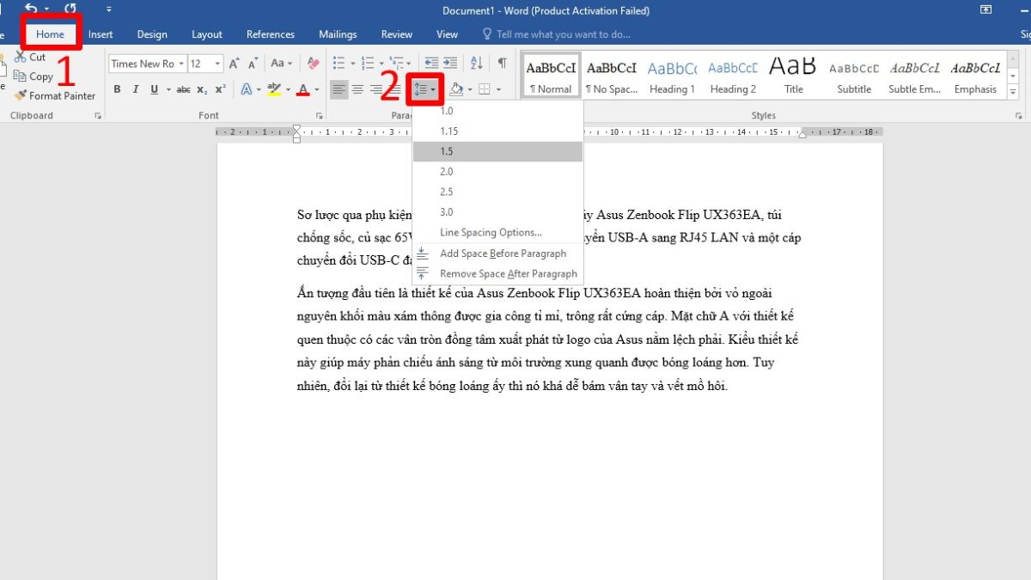This screenshot has height=580, width=1031.
Task: Click the Cut scissors icon
Action: (x=21, y=57)
